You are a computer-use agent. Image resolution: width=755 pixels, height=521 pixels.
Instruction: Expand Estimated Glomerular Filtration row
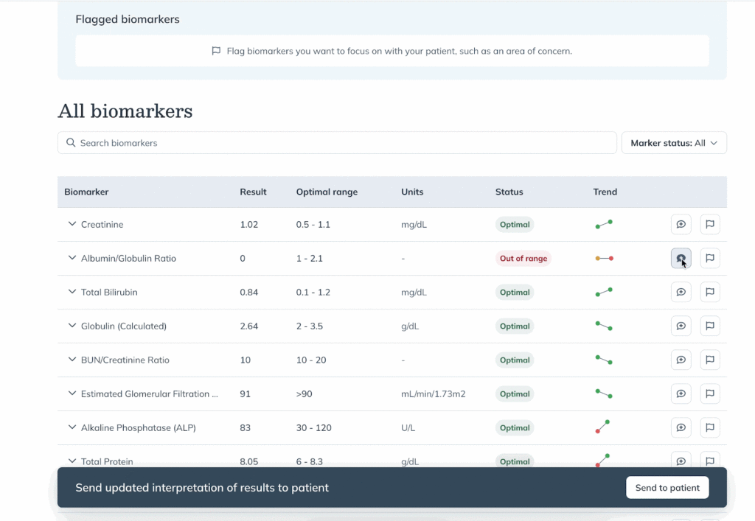click(72, 393)
